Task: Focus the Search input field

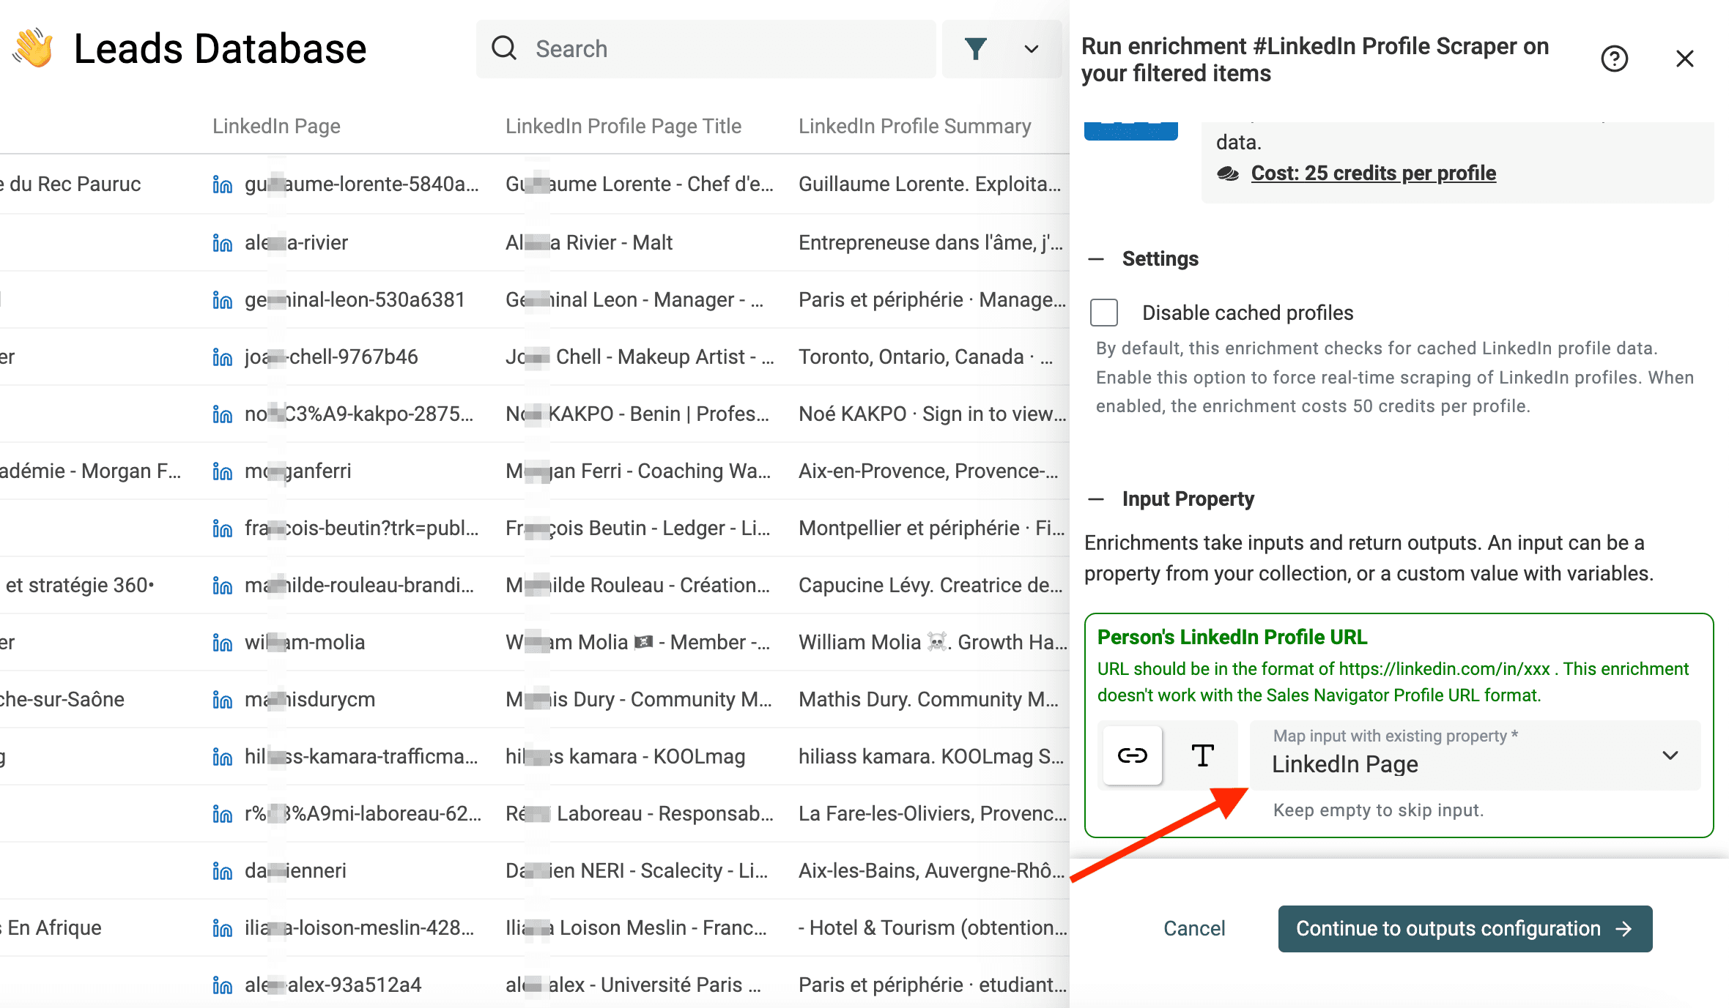Action: [706, 49]
